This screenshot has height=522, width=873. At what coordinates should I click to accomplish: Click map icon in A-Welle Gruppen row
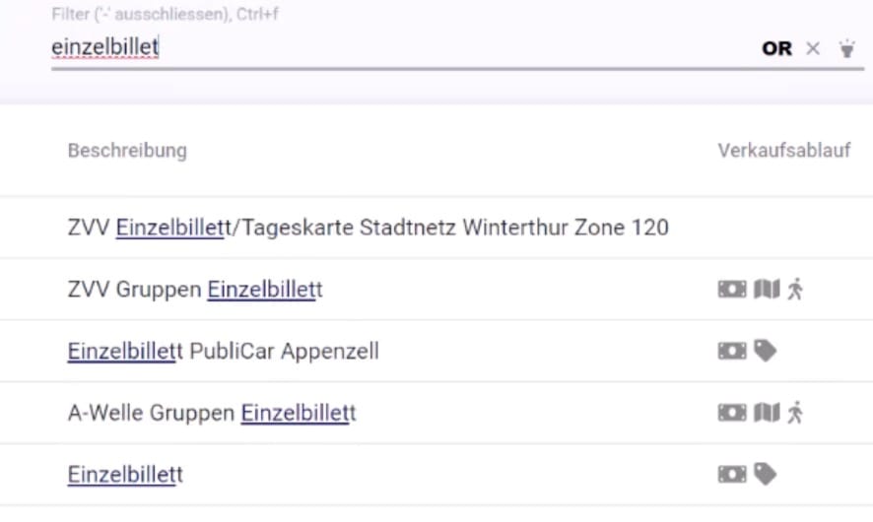coord(767,413)
